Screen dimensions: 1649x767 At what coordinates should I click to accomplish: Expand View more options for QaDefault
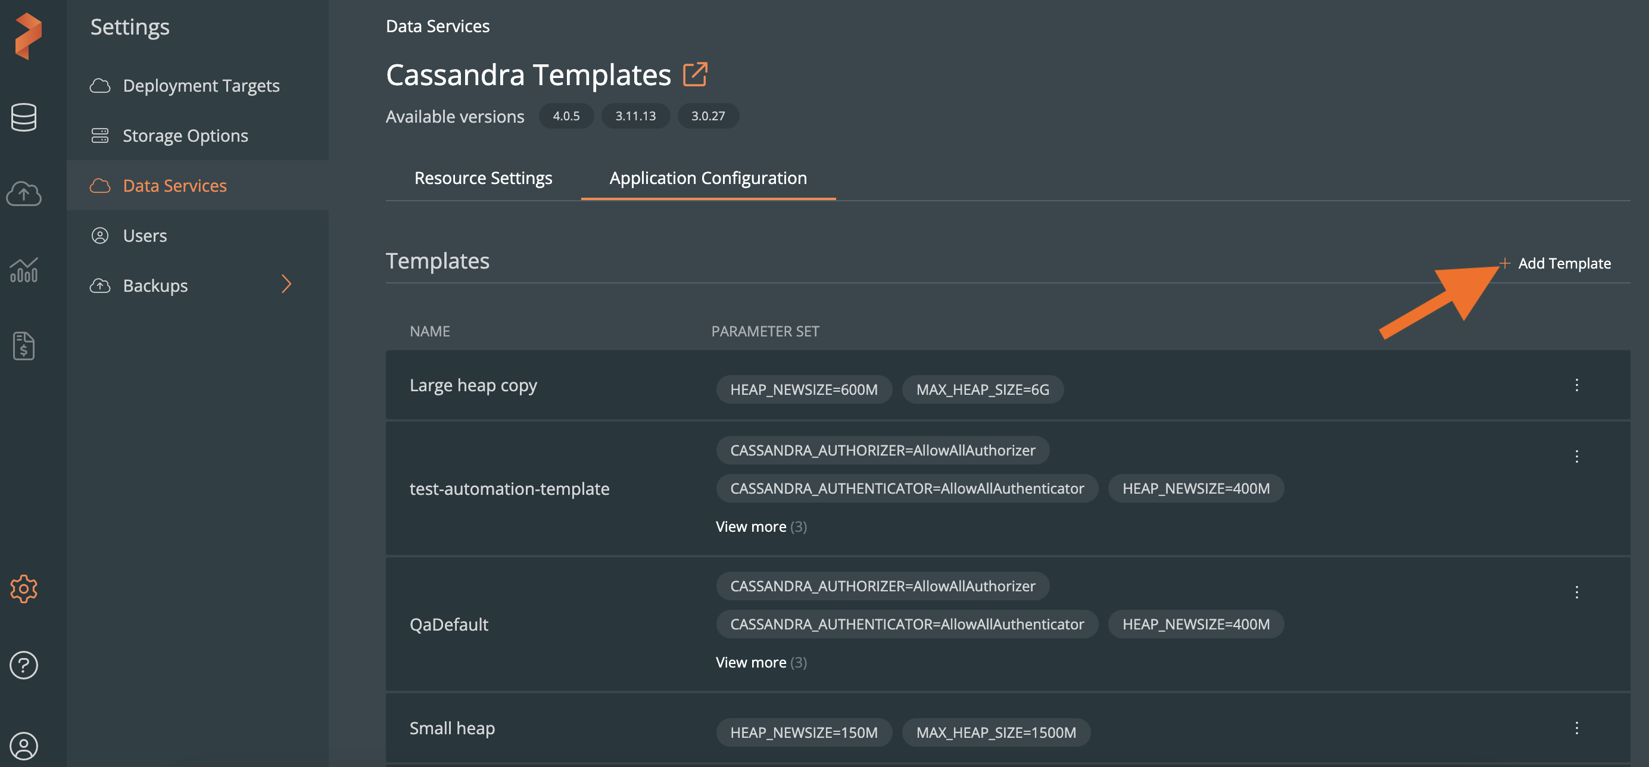tap(759, 660)
